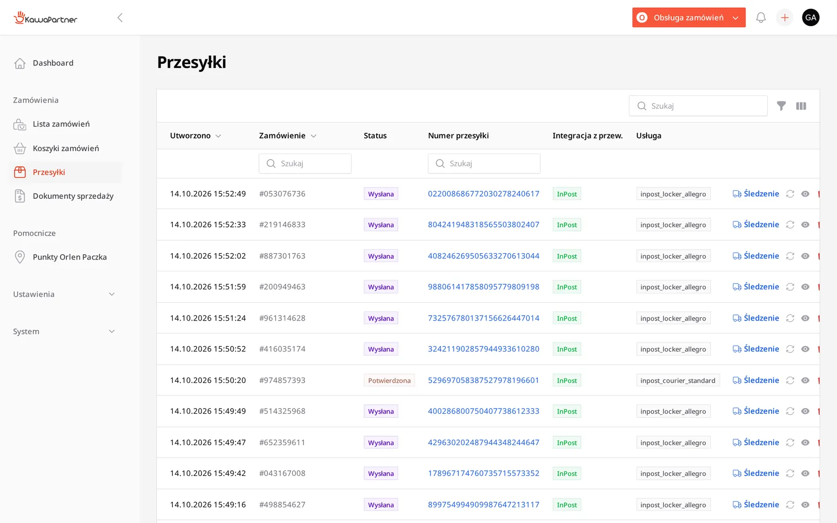Focus the main Szukaj search box

coord(698,106)
